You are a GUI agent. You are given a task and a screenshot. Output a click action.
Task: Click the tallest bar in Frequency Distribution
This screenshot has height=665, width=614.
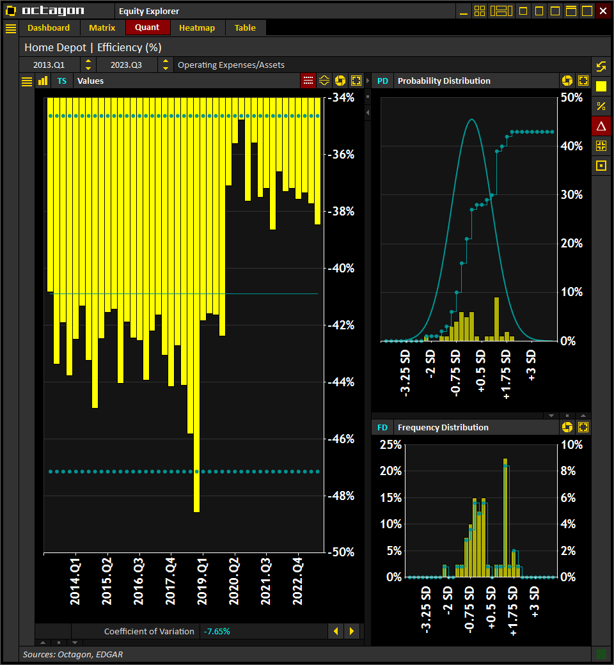[505, 517]
